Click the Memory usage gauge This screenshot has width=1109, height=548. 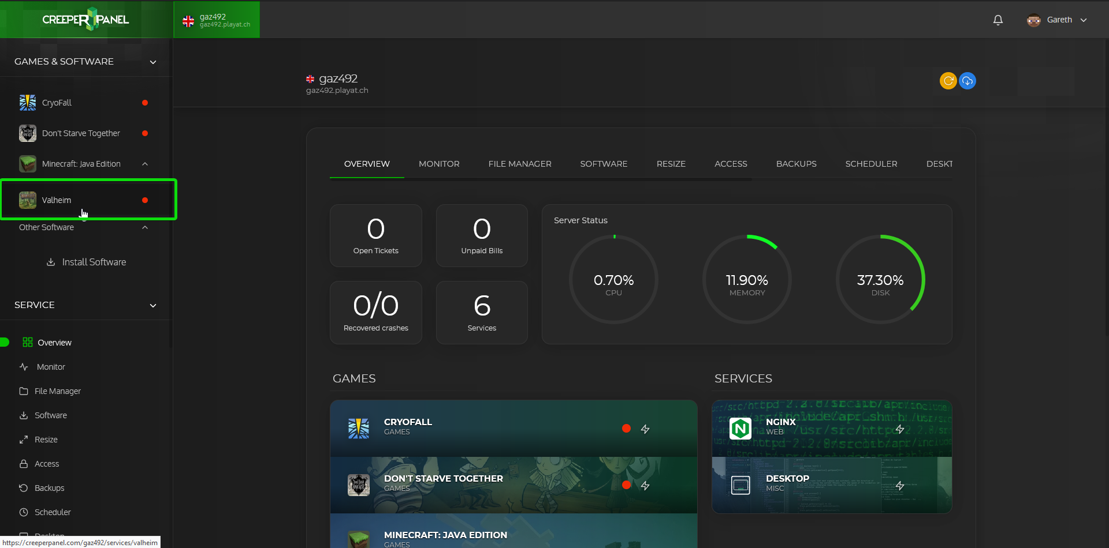747,279
